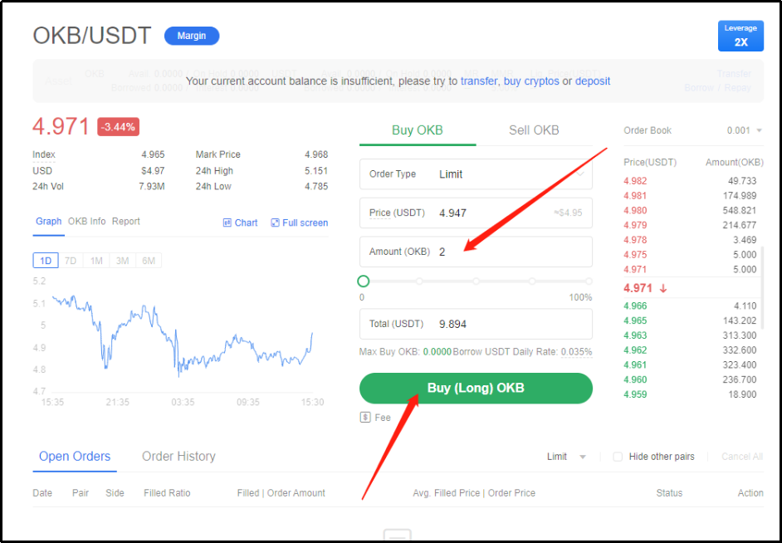Click the Chart icon link
The height and width of the screenshot is (543, 782).
[240, 223]
